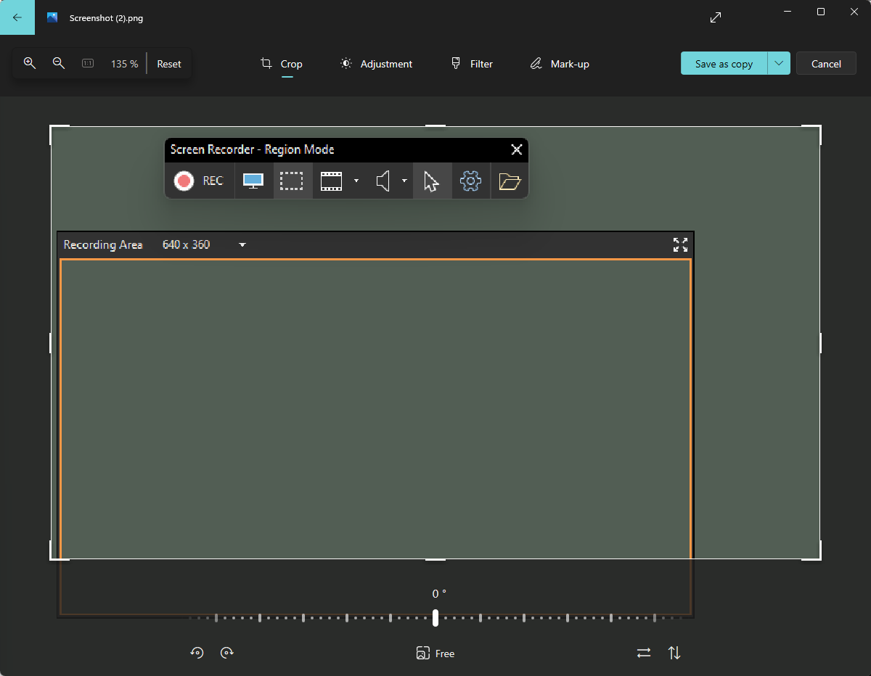Flip the image vertically

[674, 653]
